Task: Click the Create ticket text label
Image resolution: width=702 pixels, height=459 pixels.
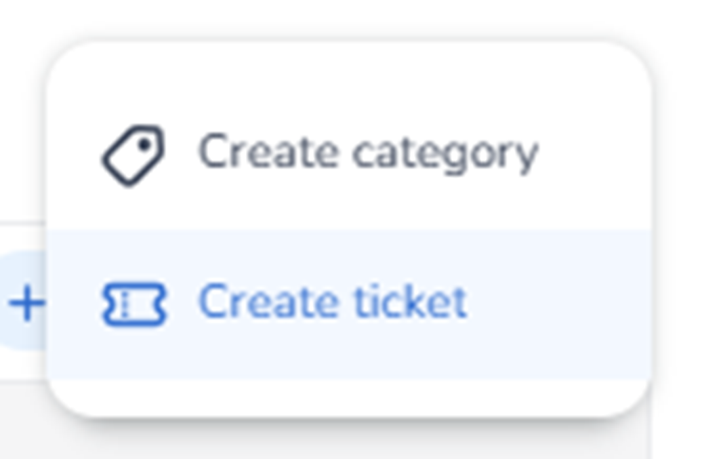Action: pos(332,302)
